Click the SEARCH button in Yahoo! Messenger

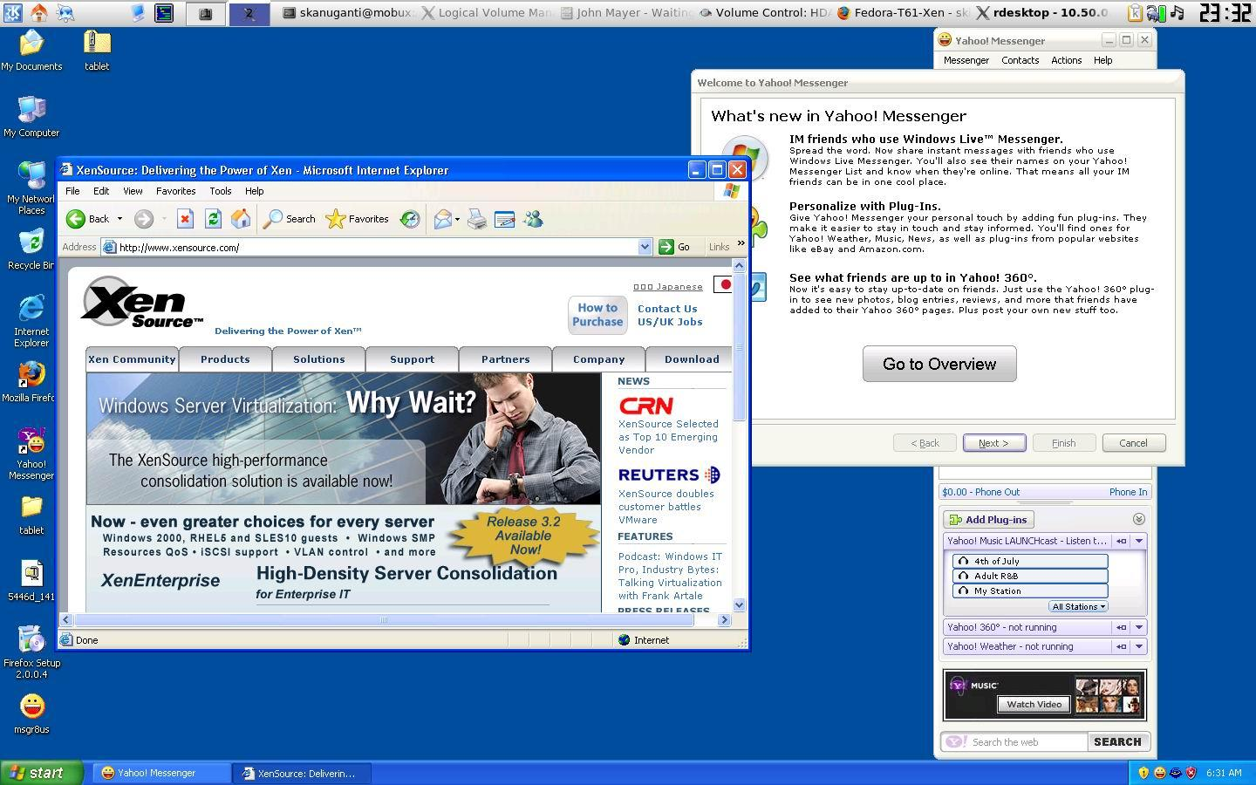(x=1117, y=742)
